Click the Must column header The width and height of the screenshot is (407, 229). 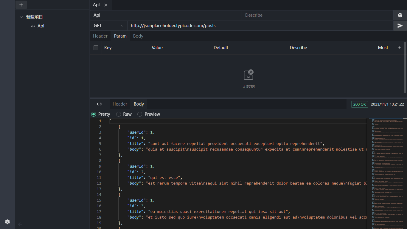[383, 48]
